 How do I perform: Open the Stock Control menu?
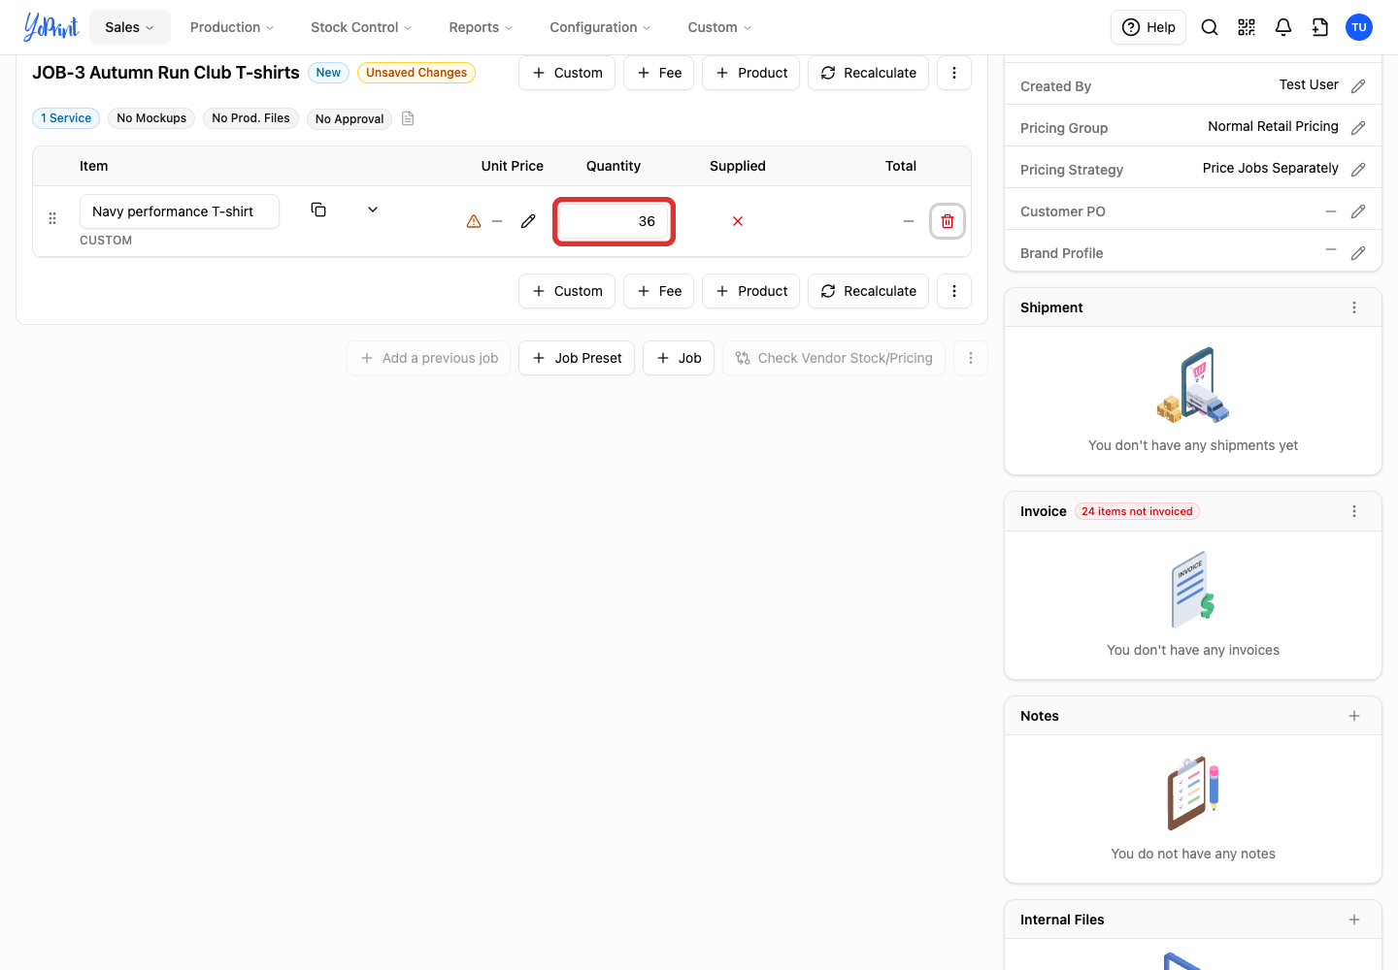[x=361, y=27]
